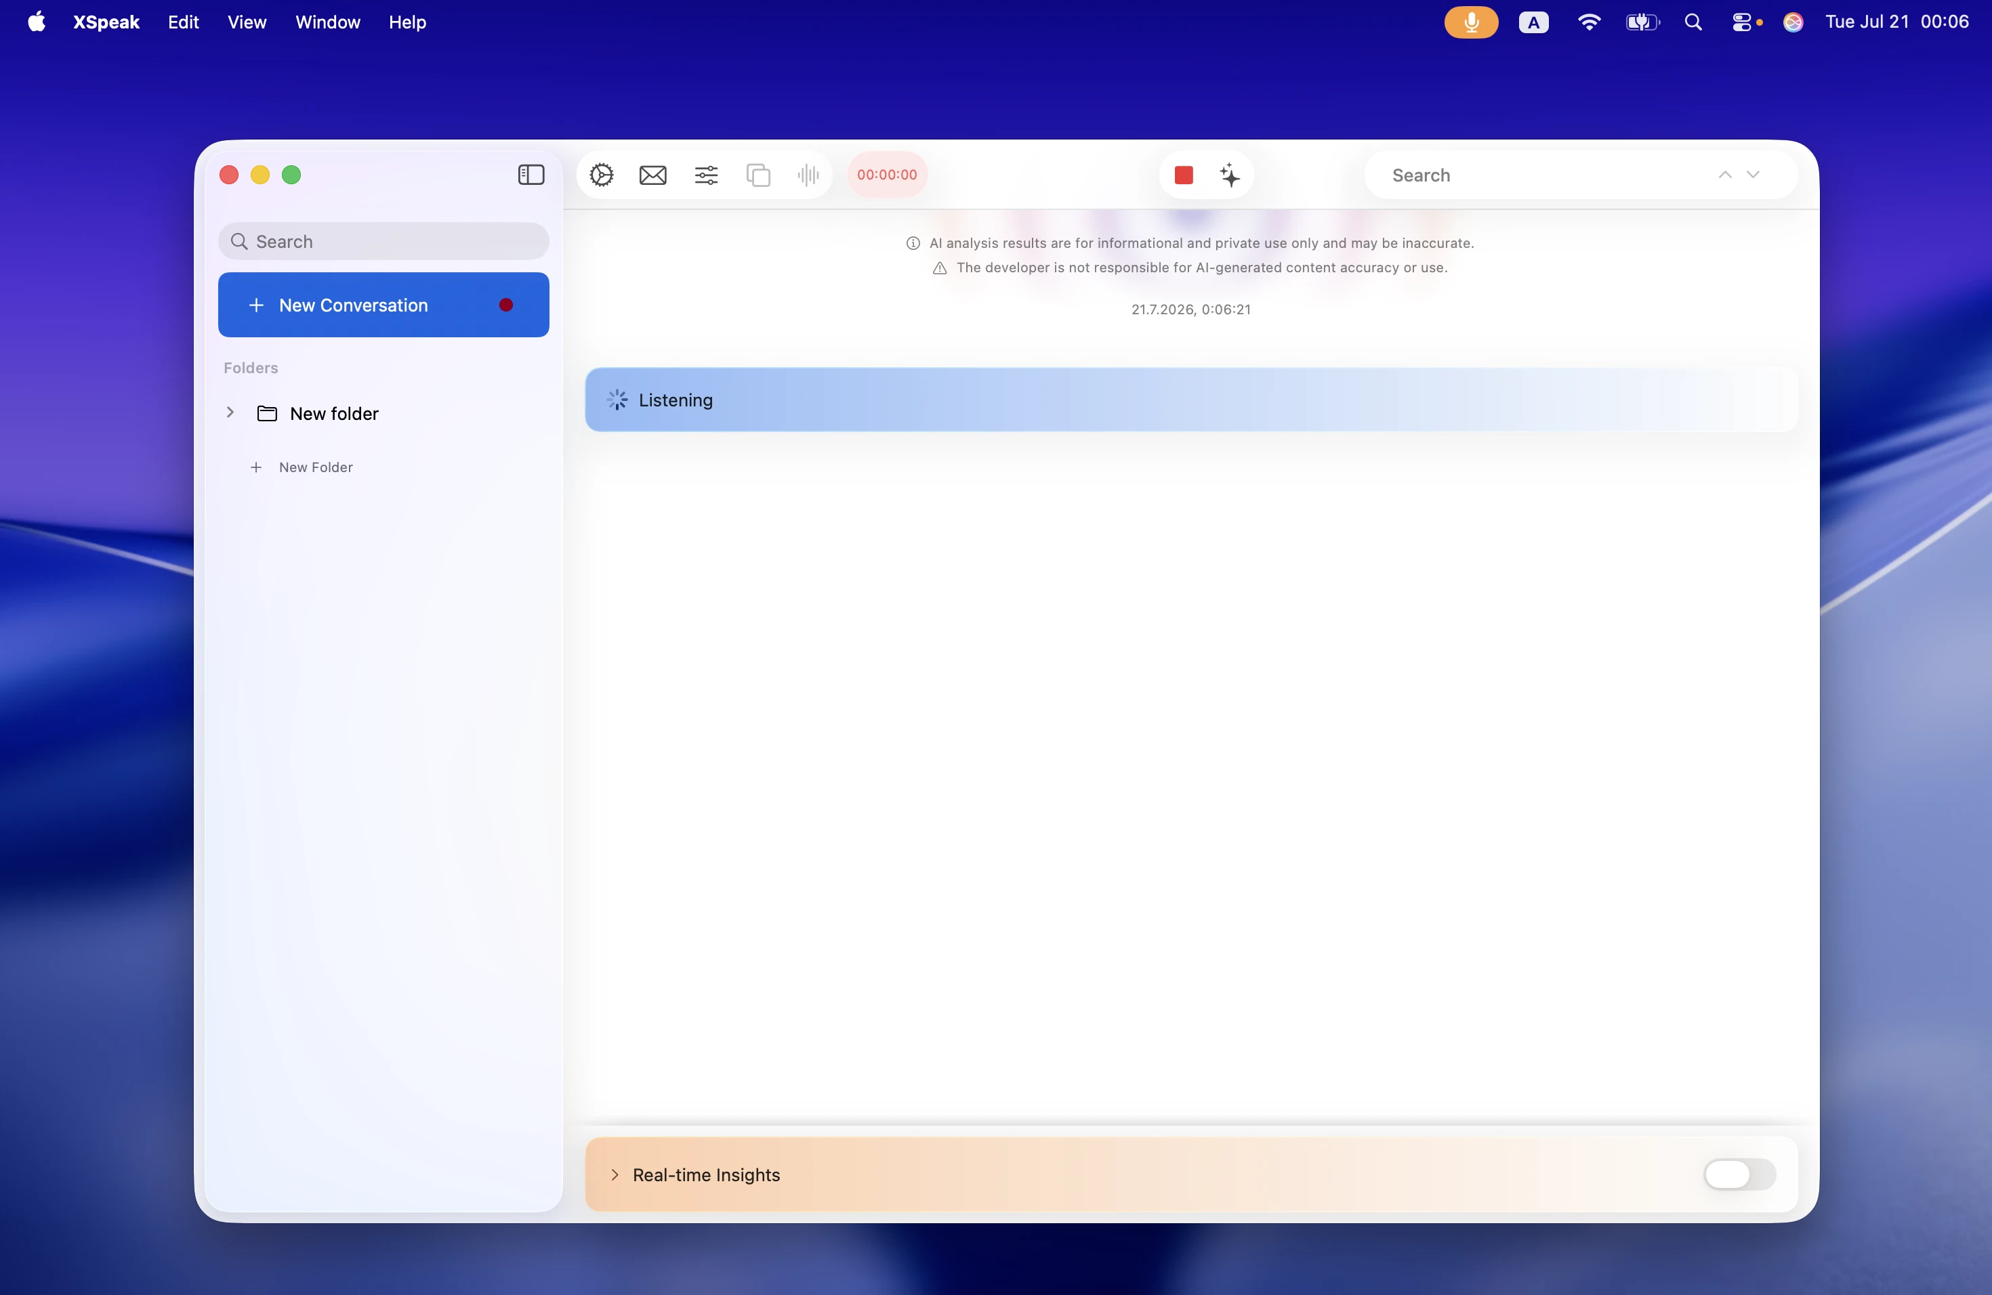Open the Window menu
Screen dimensions: 1992x1295
click(x=327, y=22)
